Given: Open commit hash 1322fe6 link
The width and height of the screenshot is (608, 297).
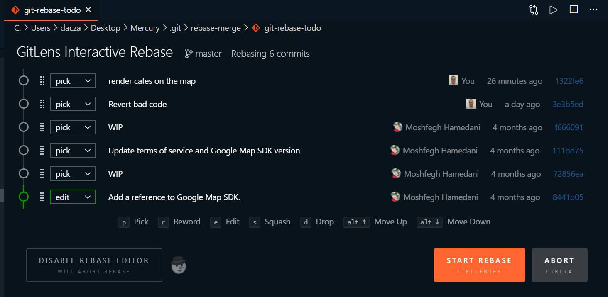Looking at the screenshot, I should 569,81.
